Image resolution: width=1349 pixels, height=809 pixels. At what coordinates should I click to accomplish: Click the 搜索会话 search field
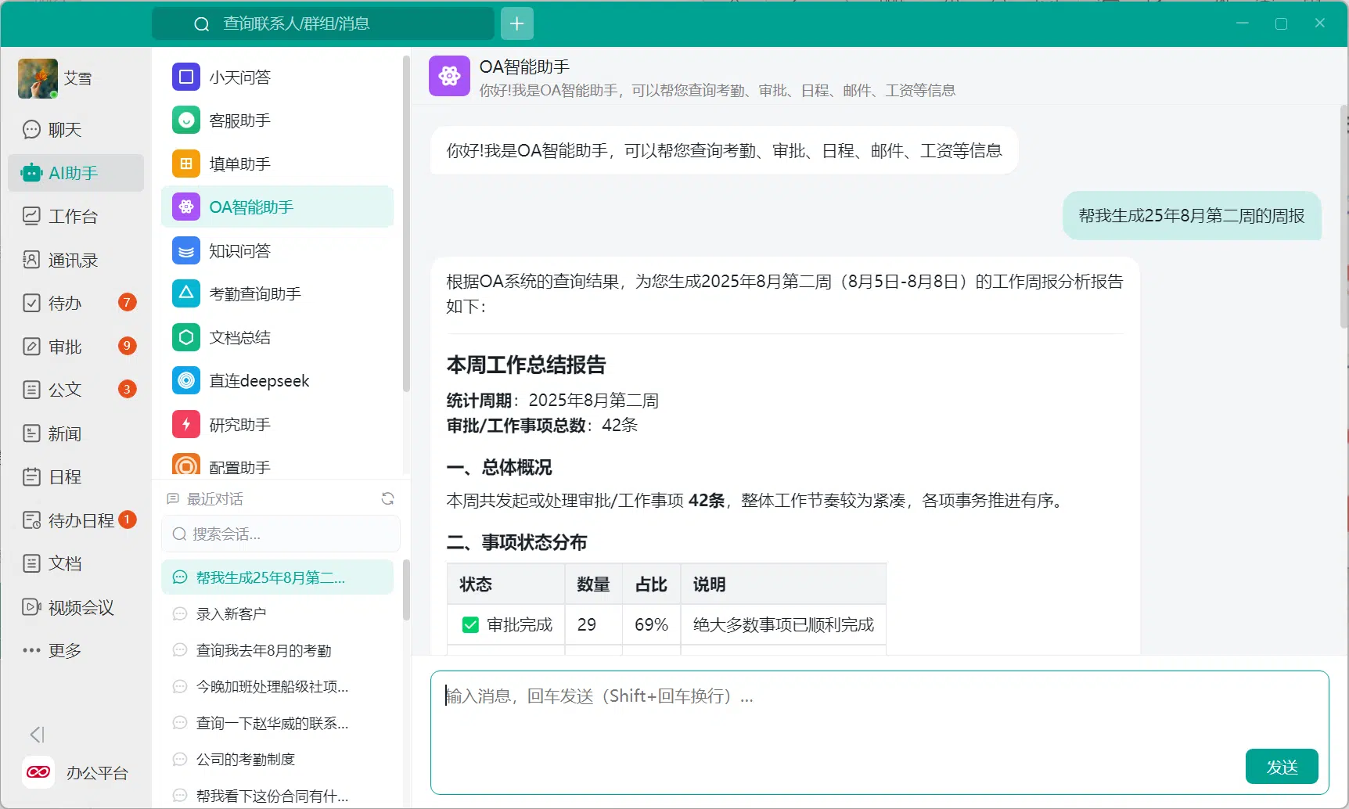click(x=280, y=534)
